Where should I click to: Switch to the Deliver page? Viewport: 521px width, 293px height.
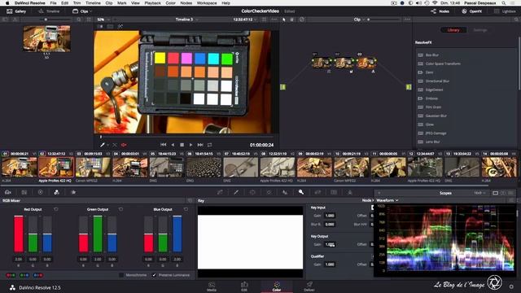pos(309,286)
